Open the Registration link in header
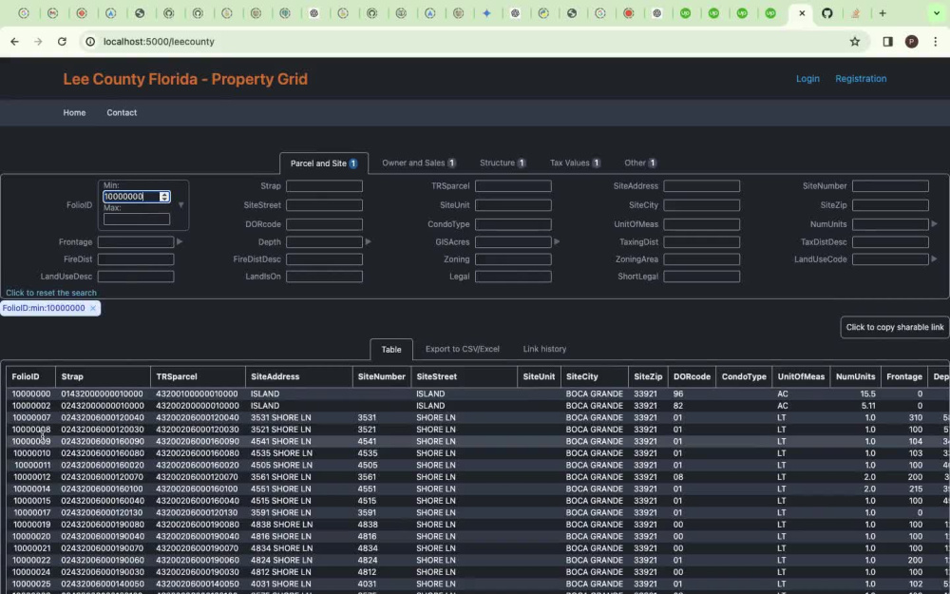Viewport: 950px width, 594px height. click(861, 79)
